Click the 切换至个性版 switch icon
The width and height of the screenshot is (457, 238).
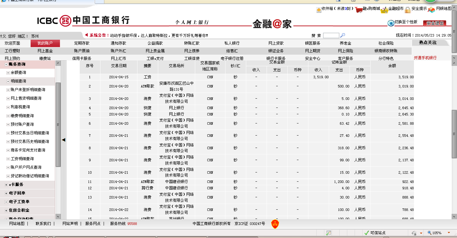click(391, 23)
